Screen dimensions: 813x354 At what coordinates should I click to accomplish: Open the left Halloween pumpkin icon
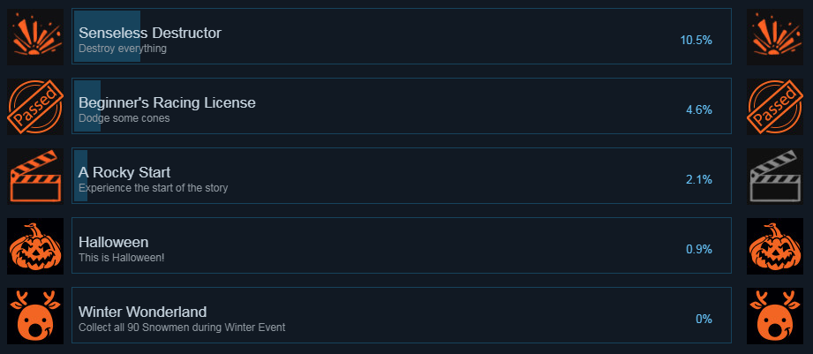tap(35, 246)
